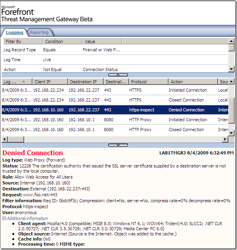Screen dimensions: 237x250
Task: Click the 'Object source: Internet' line
Action: 97,234
